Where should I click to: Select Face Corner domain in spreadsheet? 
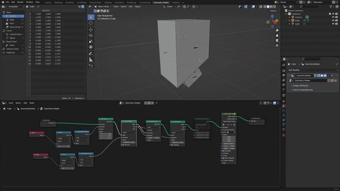[15, 27]
